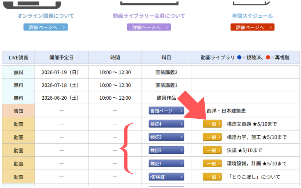Click 一般 button next to 構造文章題

[x=212, y=124]
